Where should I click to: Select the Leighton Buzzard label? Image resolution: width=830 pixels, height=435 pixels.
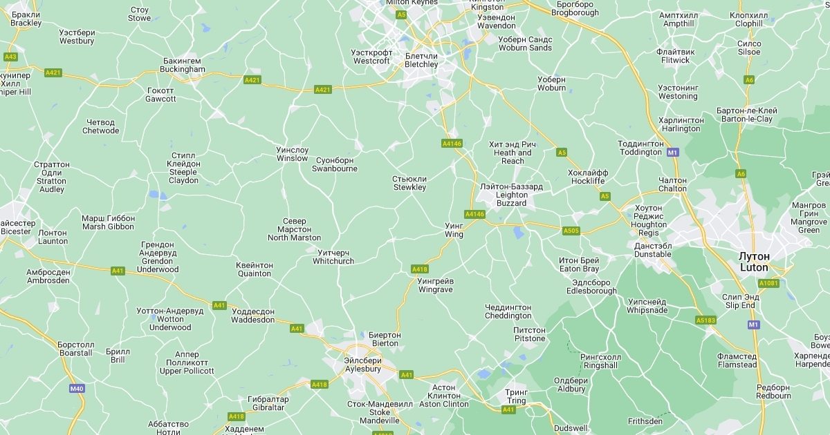tap(512, 195)
